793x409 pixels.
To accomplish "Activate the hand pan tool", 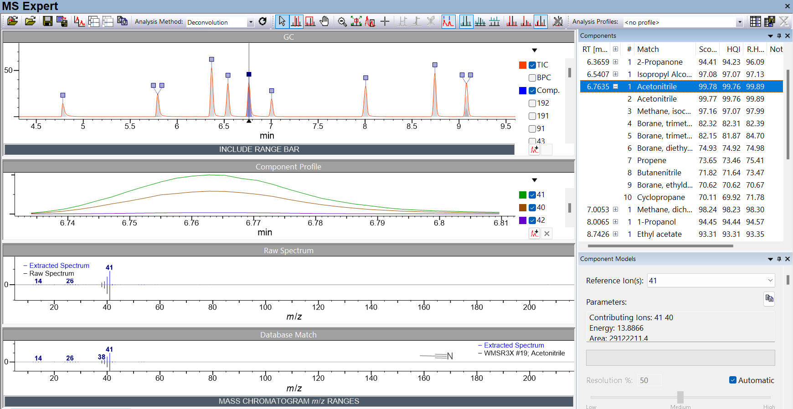I will coord(324,21).
